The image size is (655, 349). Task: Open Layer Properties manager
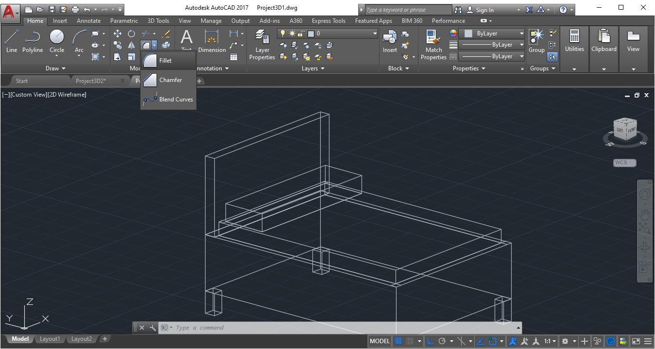pyautogui.click(x=262, y=45)
